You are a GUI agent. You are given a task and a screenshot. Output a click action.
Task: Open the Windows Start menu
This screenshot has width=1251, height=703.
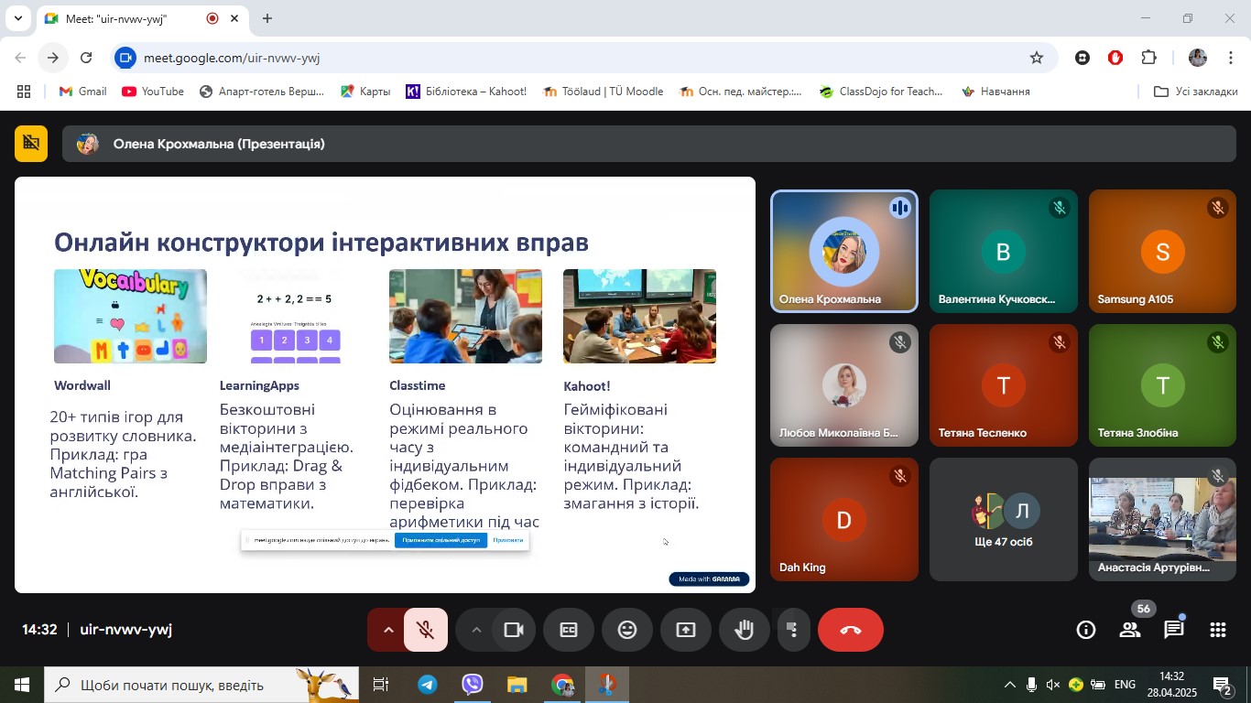pos(22,685)
